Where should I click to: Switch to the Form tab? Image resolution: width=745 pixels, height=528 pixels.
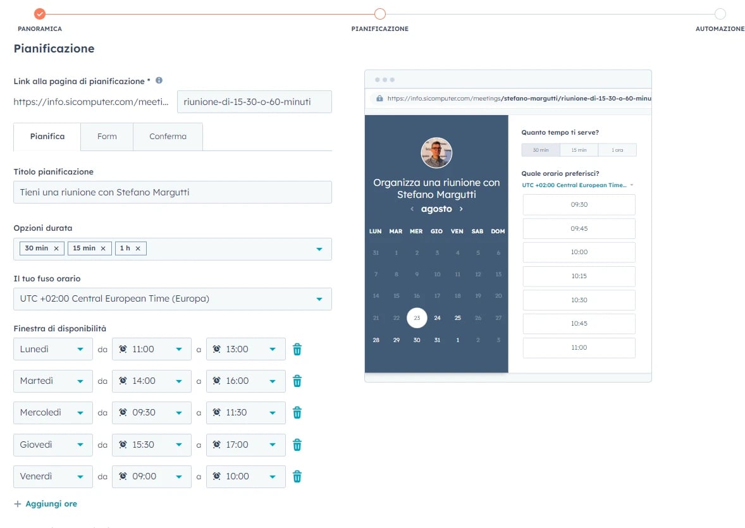point(107,137)
